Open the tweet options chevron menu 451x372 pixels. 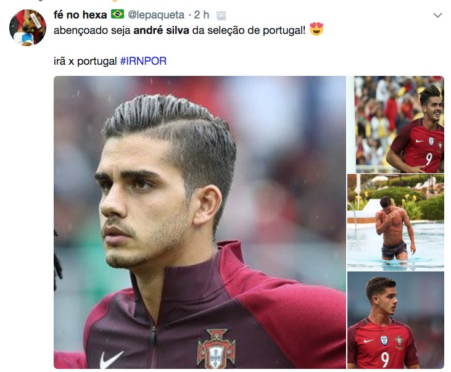437,15
